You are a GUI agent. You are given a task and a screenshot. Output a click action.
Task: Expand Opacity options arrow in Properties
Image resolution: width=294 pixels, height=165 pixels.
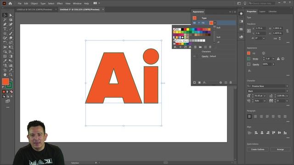[x=273, y=64]
